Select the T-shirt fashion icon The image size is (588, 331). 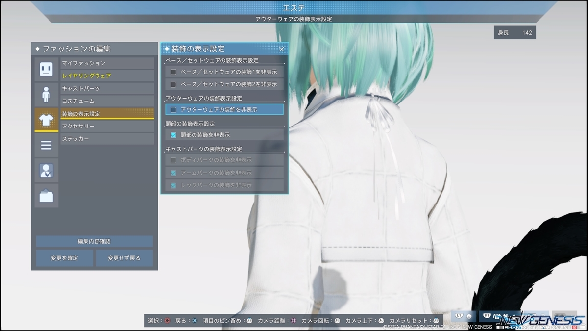46,120
